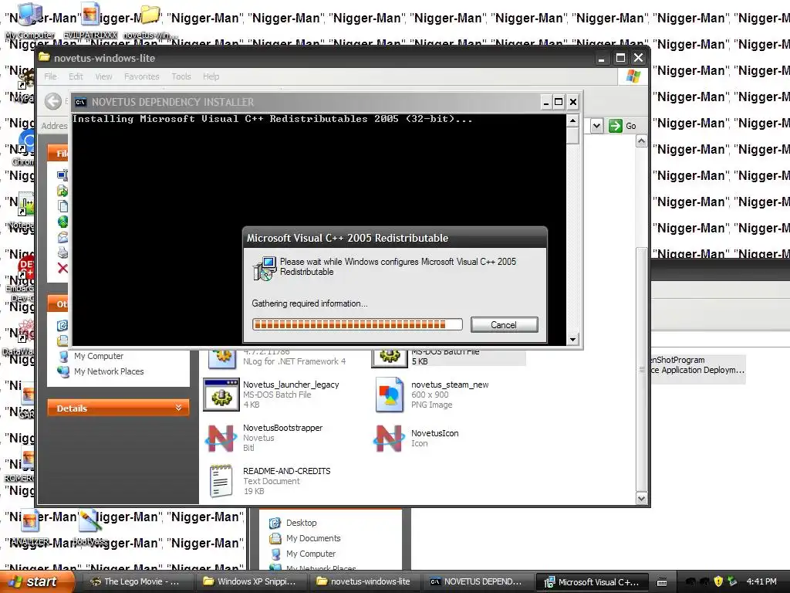Image resolution: width=790 pixels, height=593 pixels.
Task: Switch to Windows XP Snippi... taskbar button
Action: 249,582
